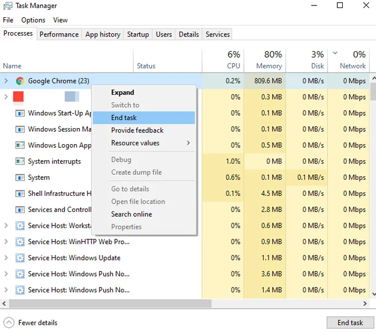
Task: Click the horizontal scrollbar left arrow
Action: pyautogui.click(x=4, y=303)
